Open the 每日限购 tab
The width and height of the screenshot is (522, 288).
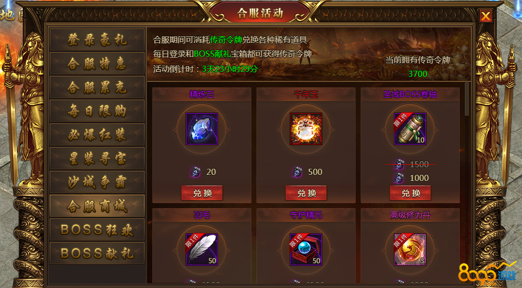click(97, 111)
